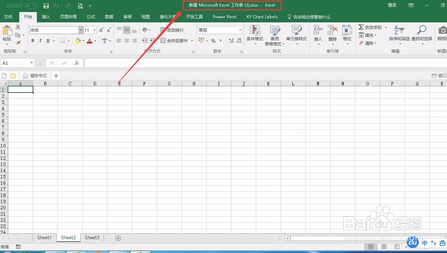The image size is (447, 253).
Task: Apply borders using the border icon
Action: click(x=63, y=41)
